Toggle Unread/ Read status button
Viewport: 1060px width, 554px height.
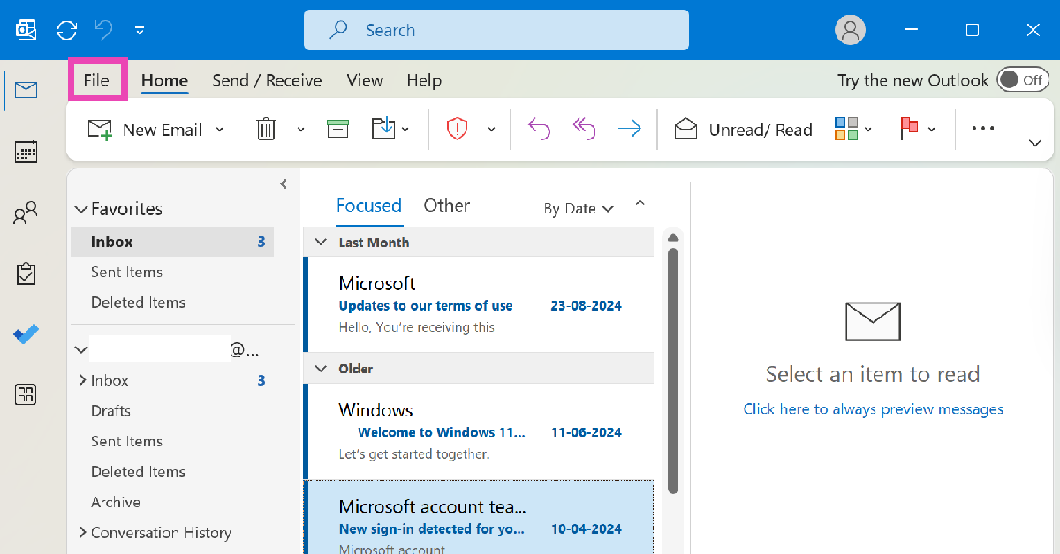743,130
